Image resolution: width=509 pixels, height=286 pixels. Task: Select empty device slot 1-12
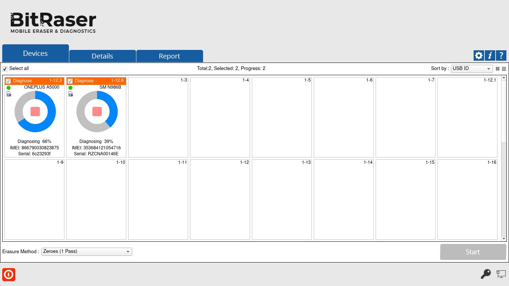pyautogui.click(x=220, y=200)
